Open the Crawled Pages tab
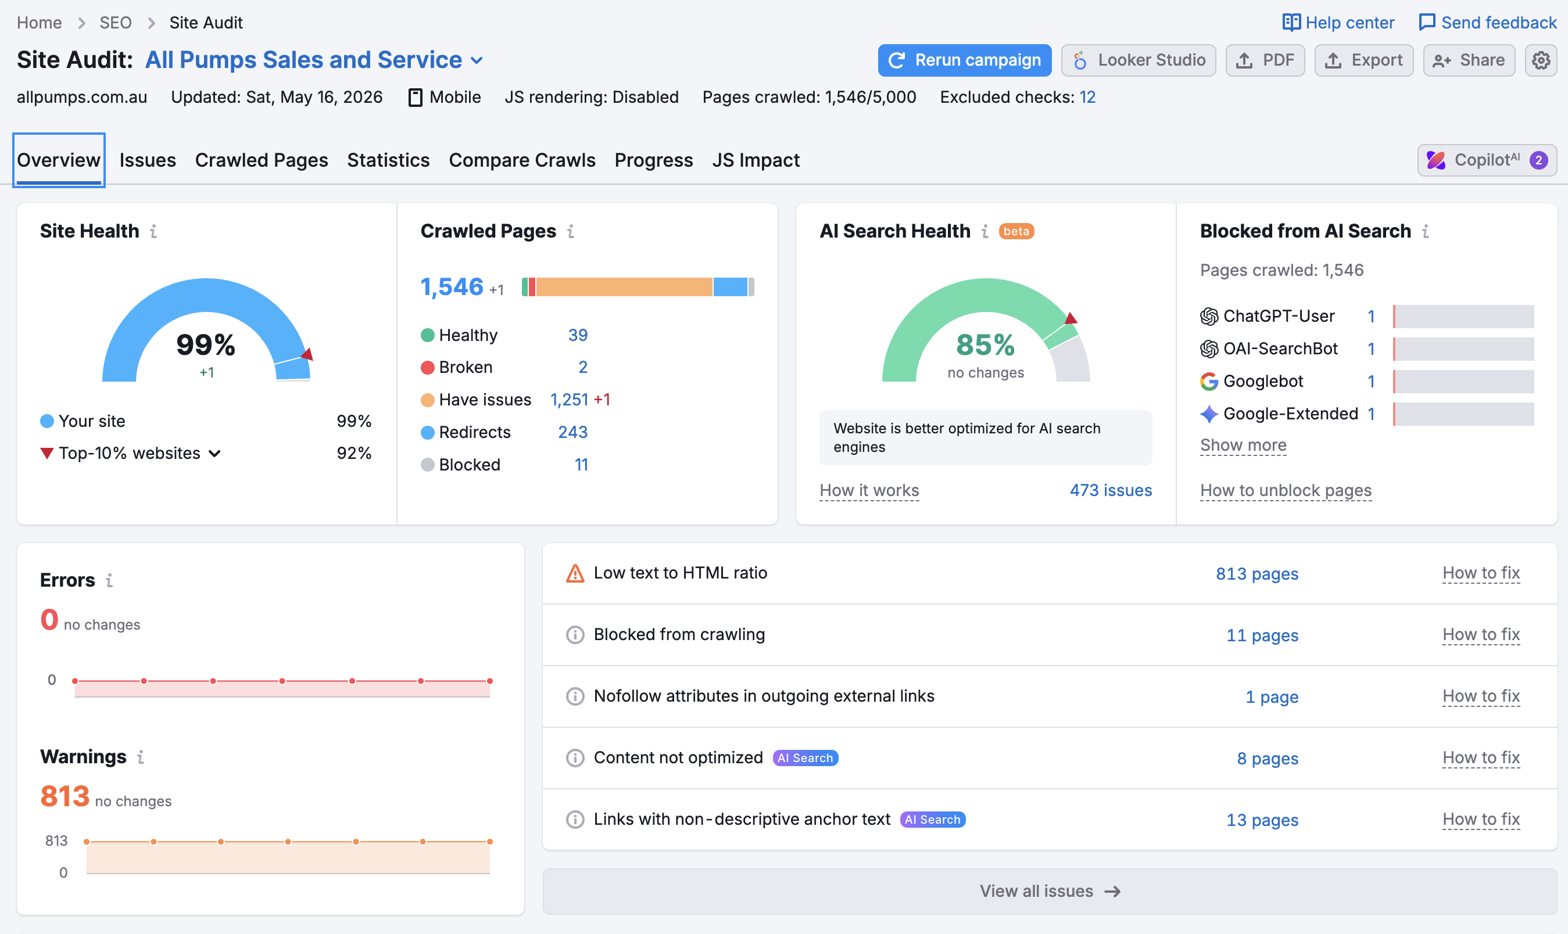 262,160
